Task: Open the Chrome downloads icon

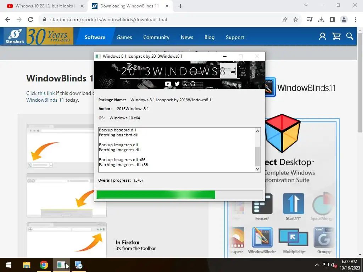Action: click(x=321, y=20)
